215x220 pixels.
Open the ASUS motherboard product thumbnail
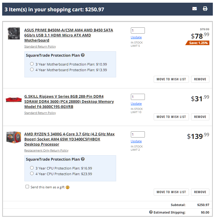pos(14,33)
